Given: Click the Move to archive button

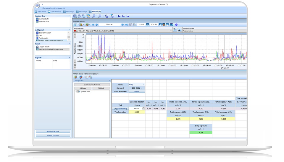Looking at the screenshot, I should tap(53, 132).
